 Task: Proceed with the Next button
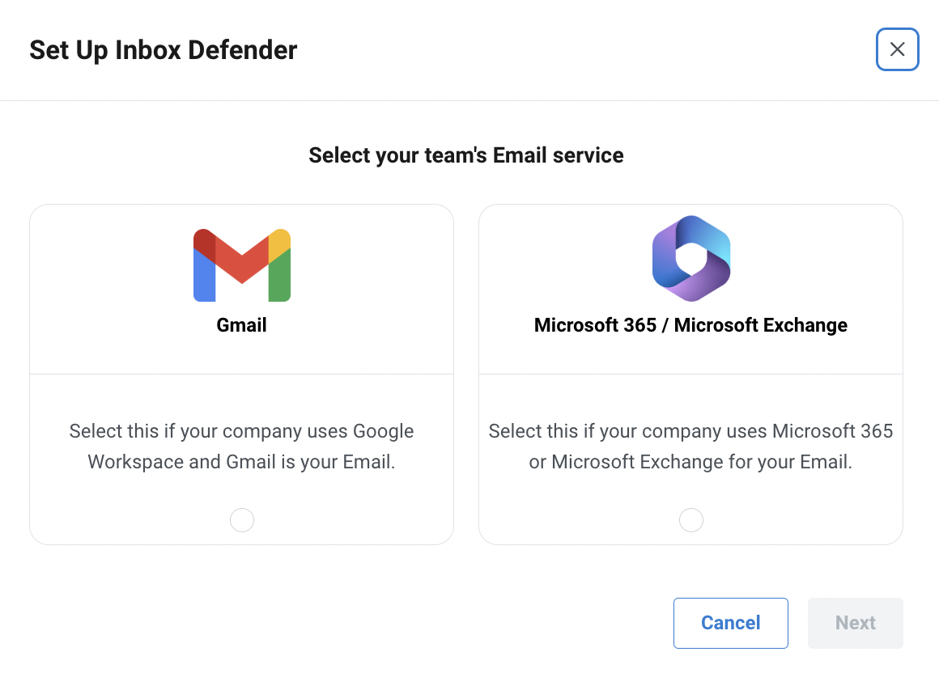pyautogui.click(x=855, y=623)
